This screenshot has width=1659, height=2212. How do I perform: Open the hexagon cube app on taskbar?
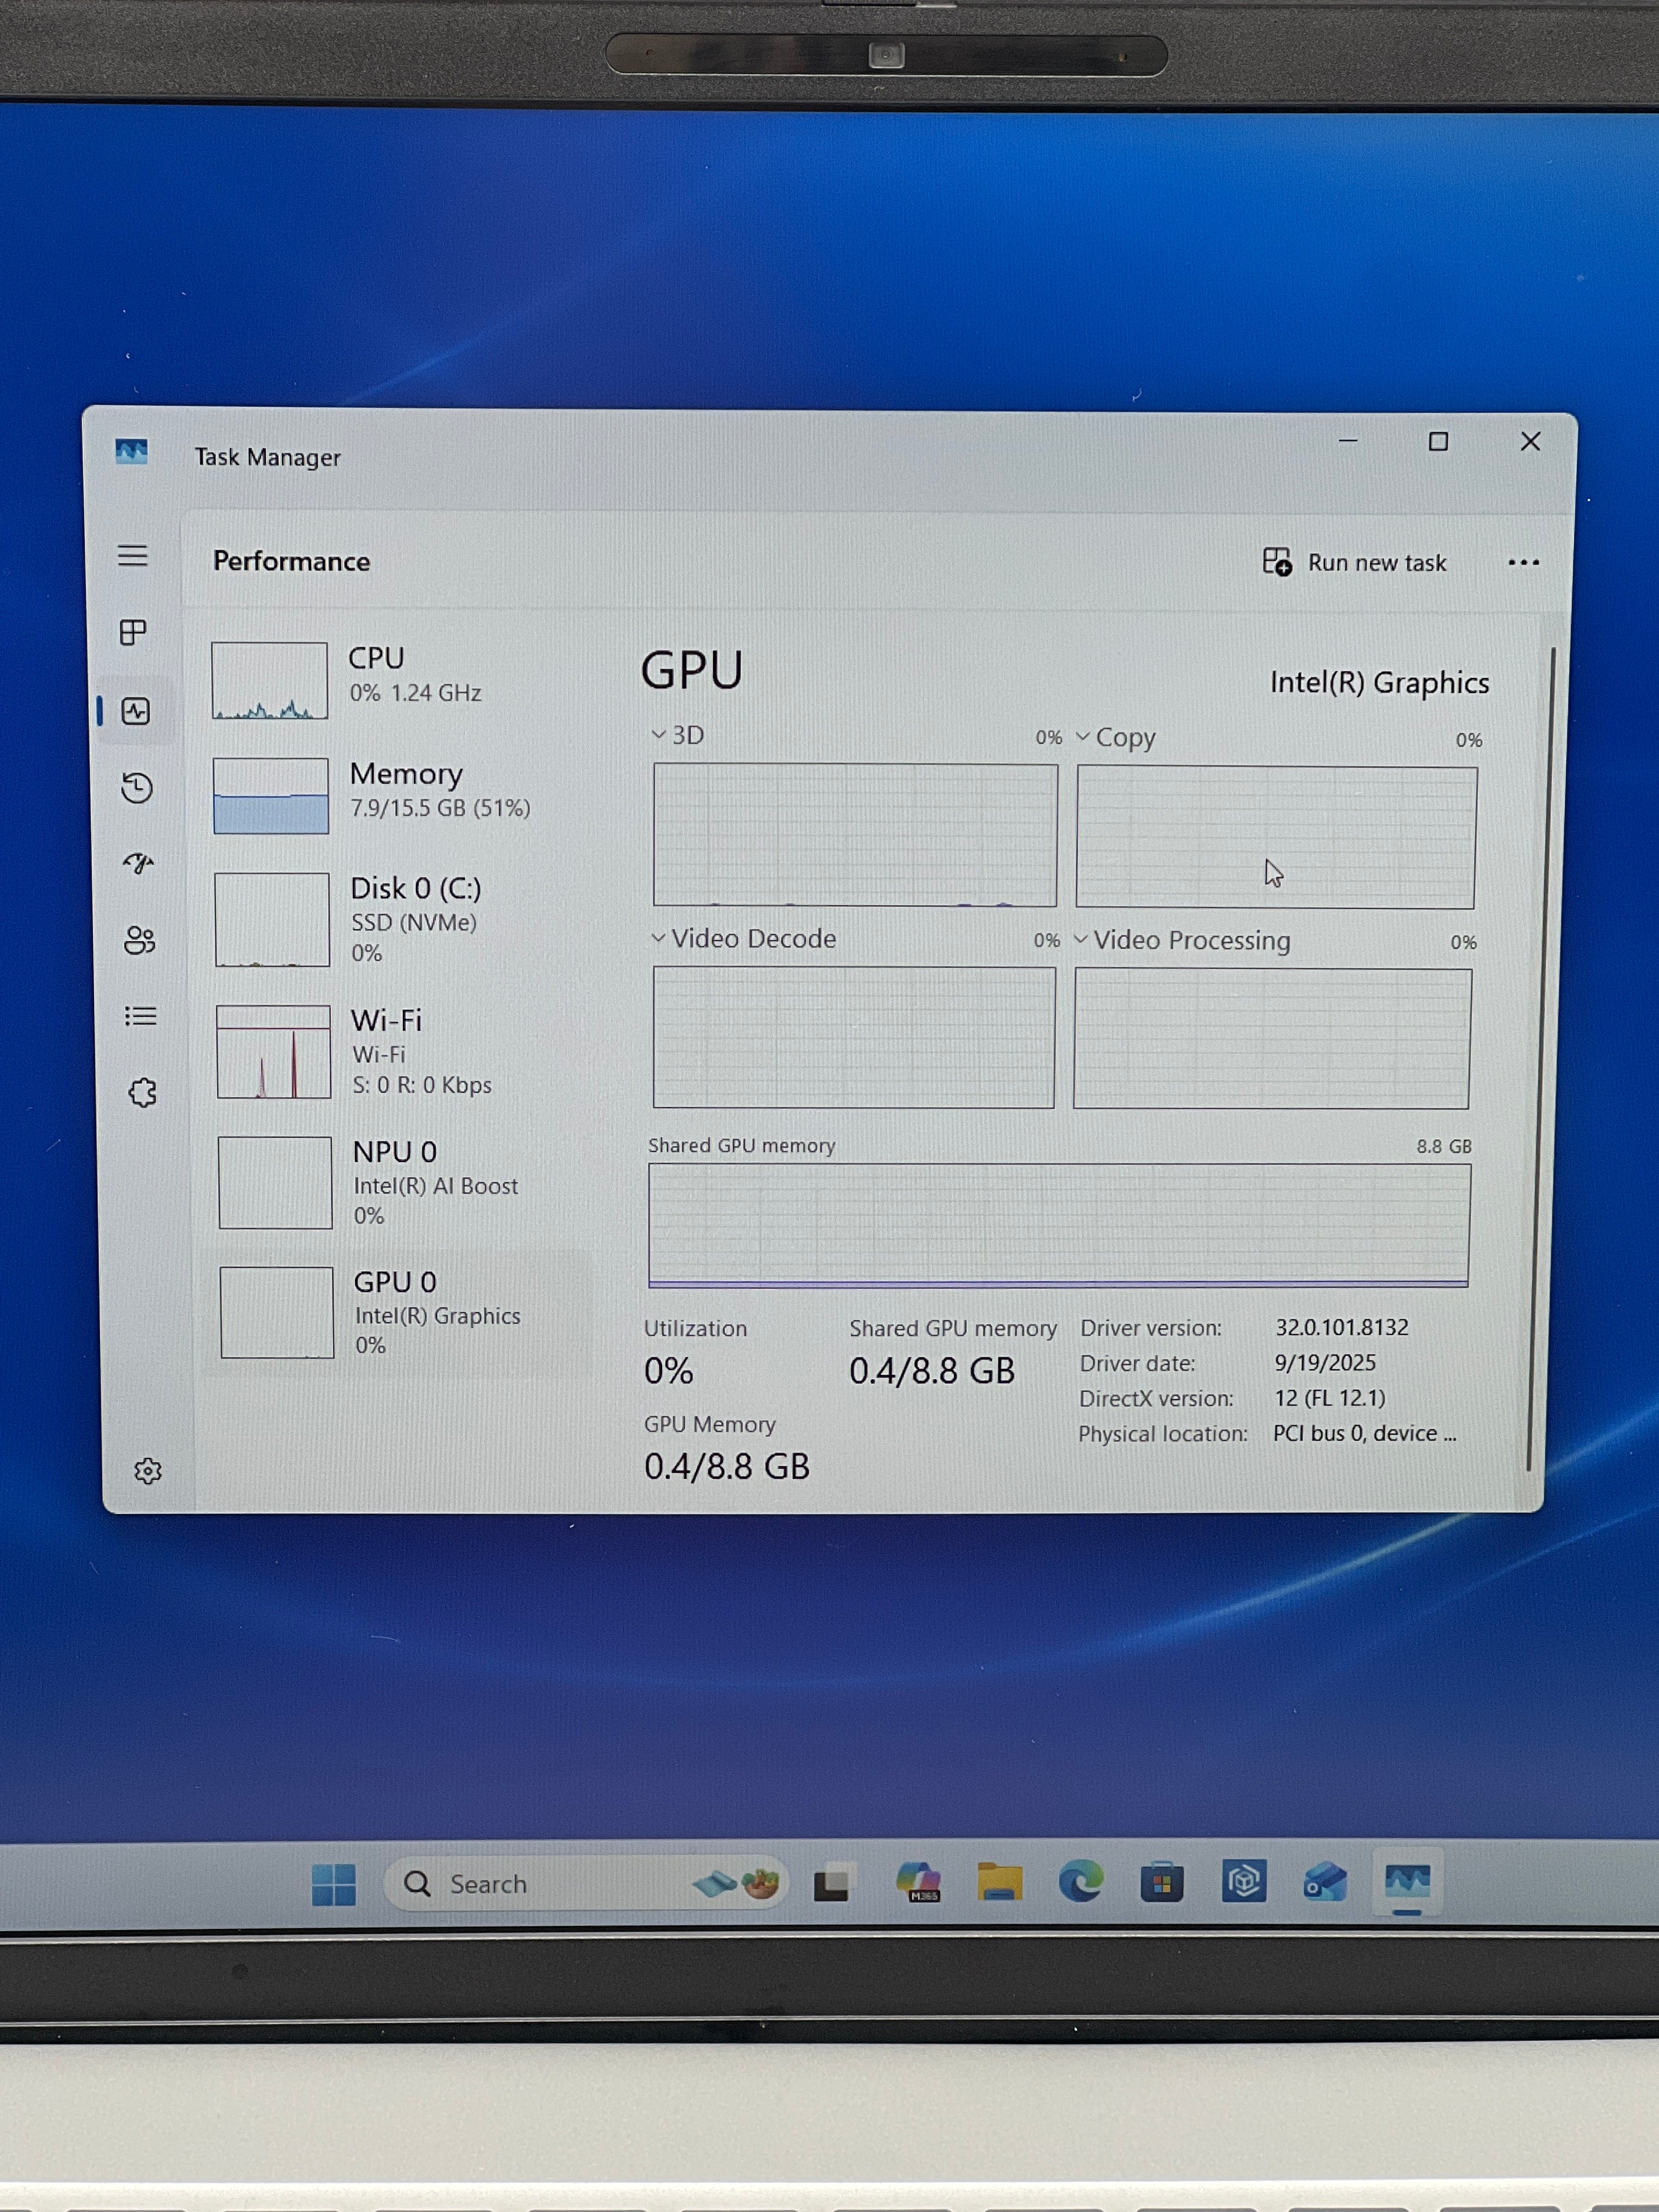click(1244, 1882)
